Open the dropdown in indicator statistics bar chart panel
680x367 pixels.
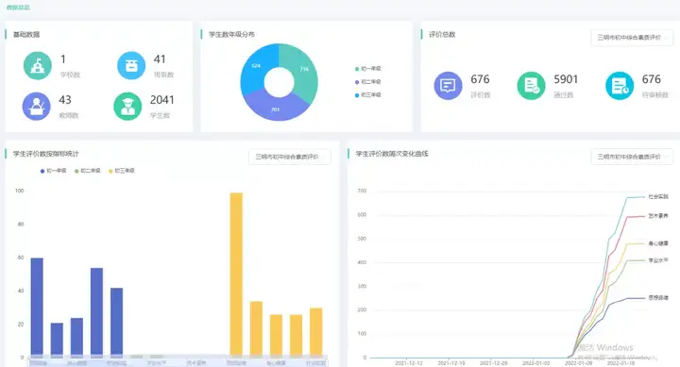[x=290, y=157]
